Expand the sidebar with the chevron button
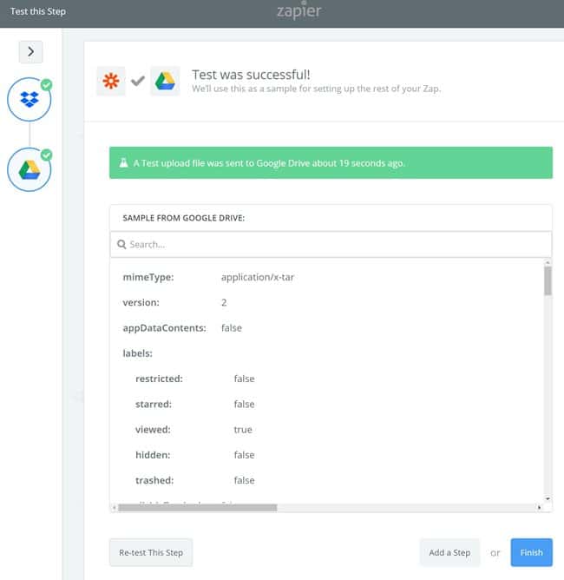 (x=30, y=51)
